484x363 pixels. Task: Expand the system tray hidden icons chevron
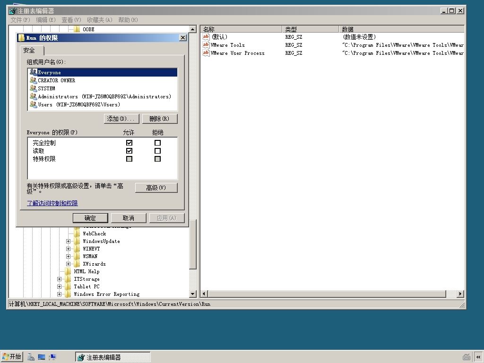[478, 357]
